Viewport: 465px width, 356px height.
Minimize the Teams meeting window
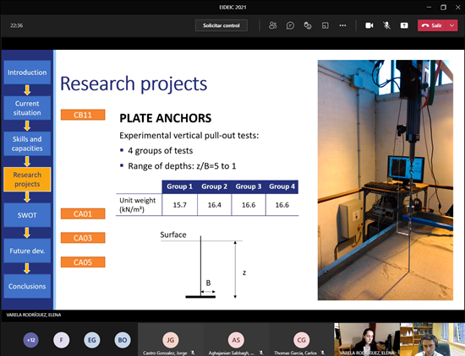429,7
